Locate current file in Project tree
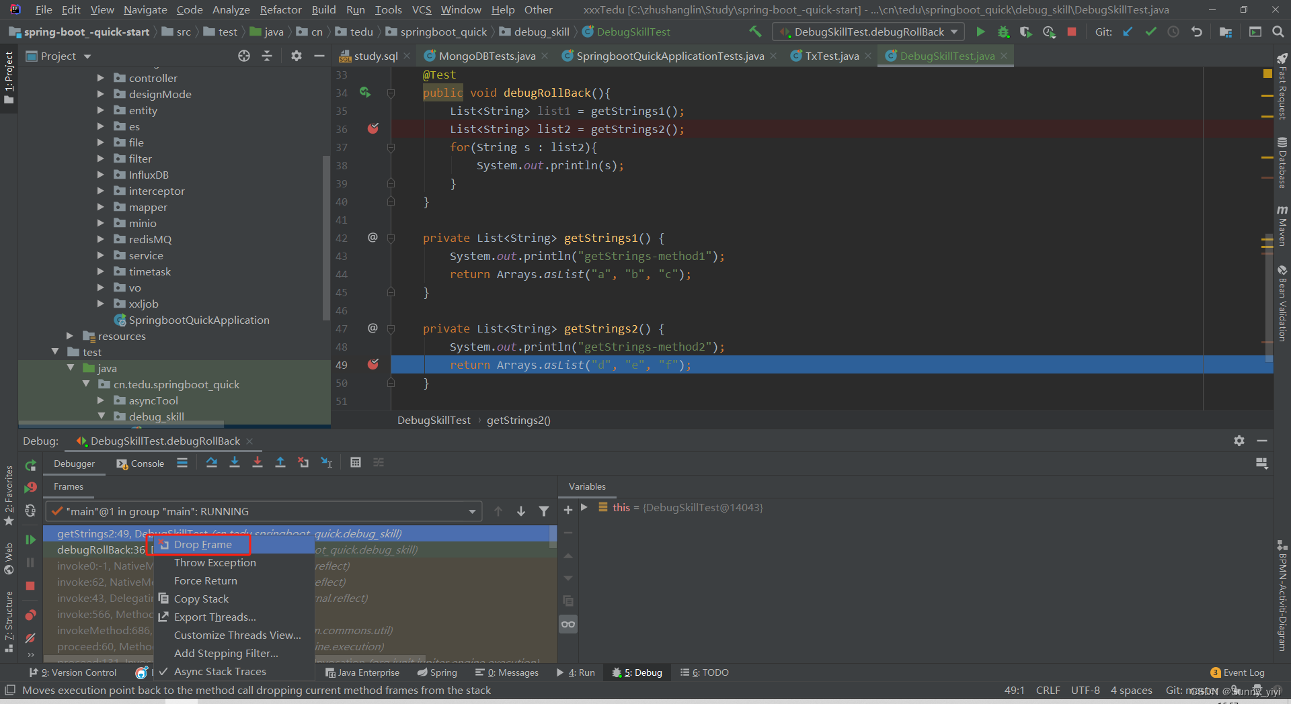The width and height of the screenshot is (1291, 704). pos(244,56)
